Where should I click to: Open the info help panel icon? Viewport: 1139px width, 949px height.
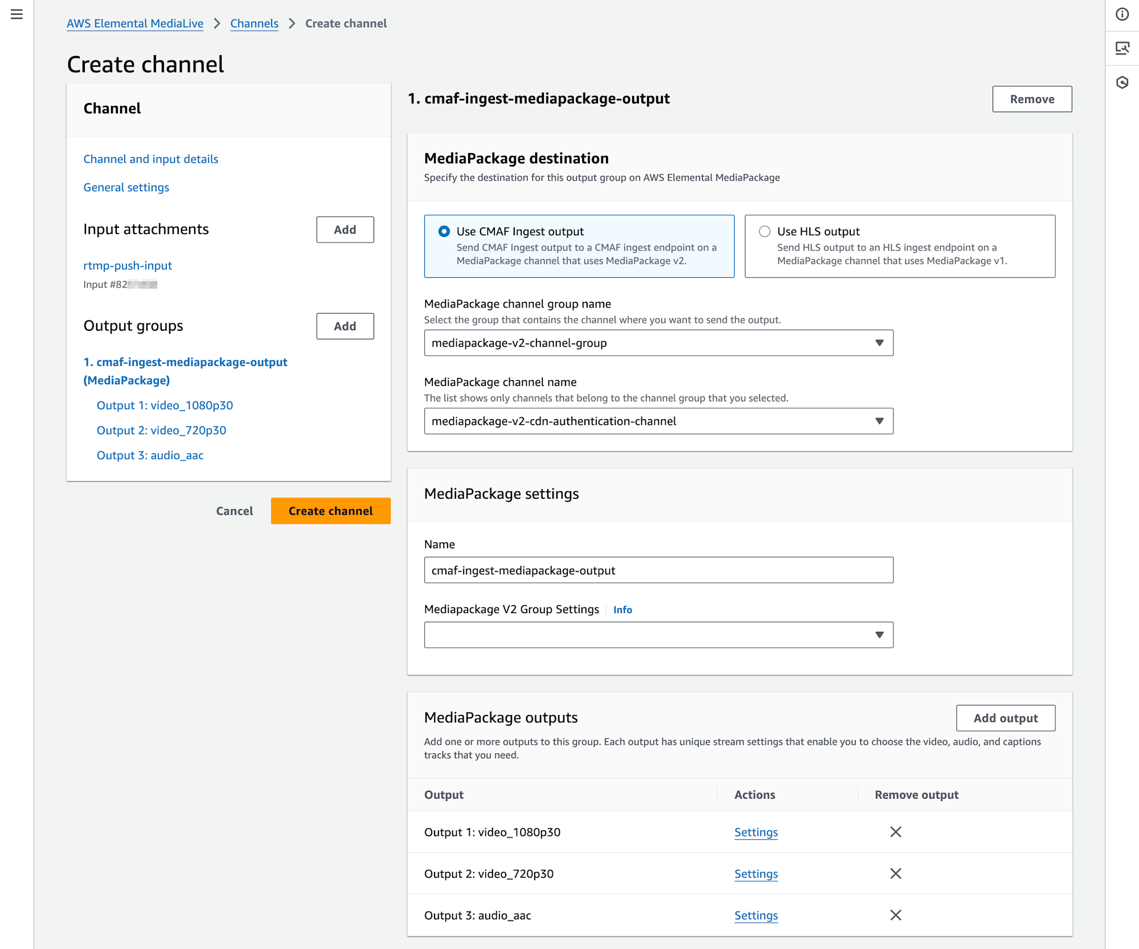click(x=1122, y=14)
